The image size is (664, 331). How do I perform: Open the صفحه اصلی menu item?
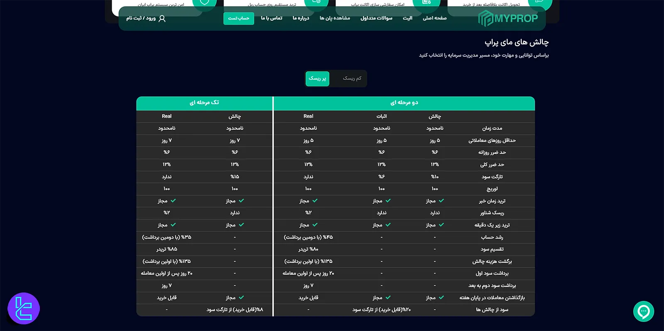(x=435, y=18)
